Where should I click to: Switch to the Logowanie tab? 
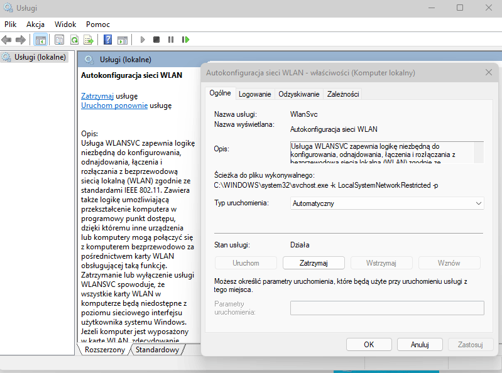click(x=255, y=94)
